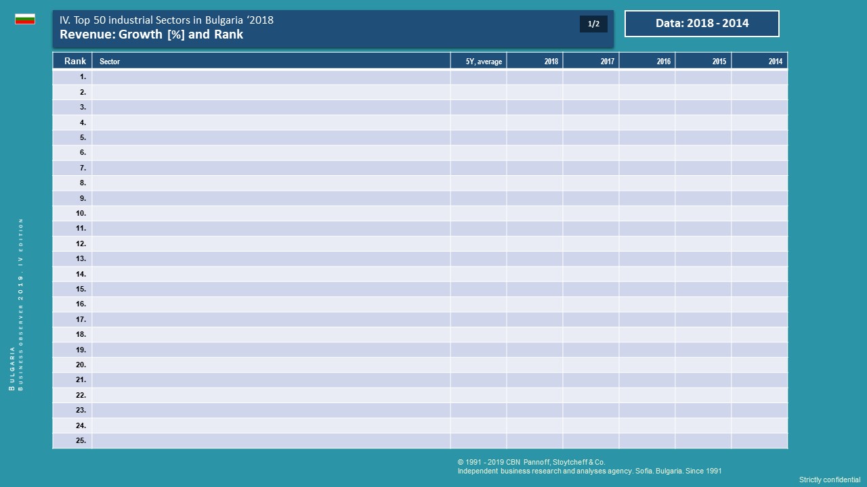
Task: Click rank number 7.
Action: [83, 168]
